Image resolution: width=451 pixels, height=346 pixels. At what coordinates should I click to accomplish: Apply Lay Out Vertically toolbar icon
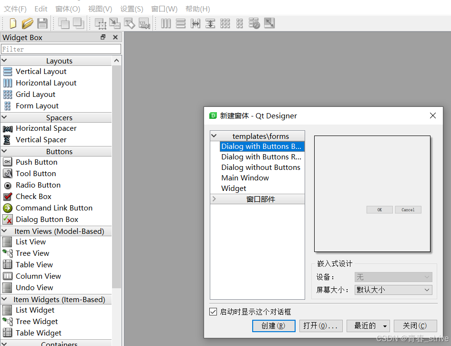point(181,23)
